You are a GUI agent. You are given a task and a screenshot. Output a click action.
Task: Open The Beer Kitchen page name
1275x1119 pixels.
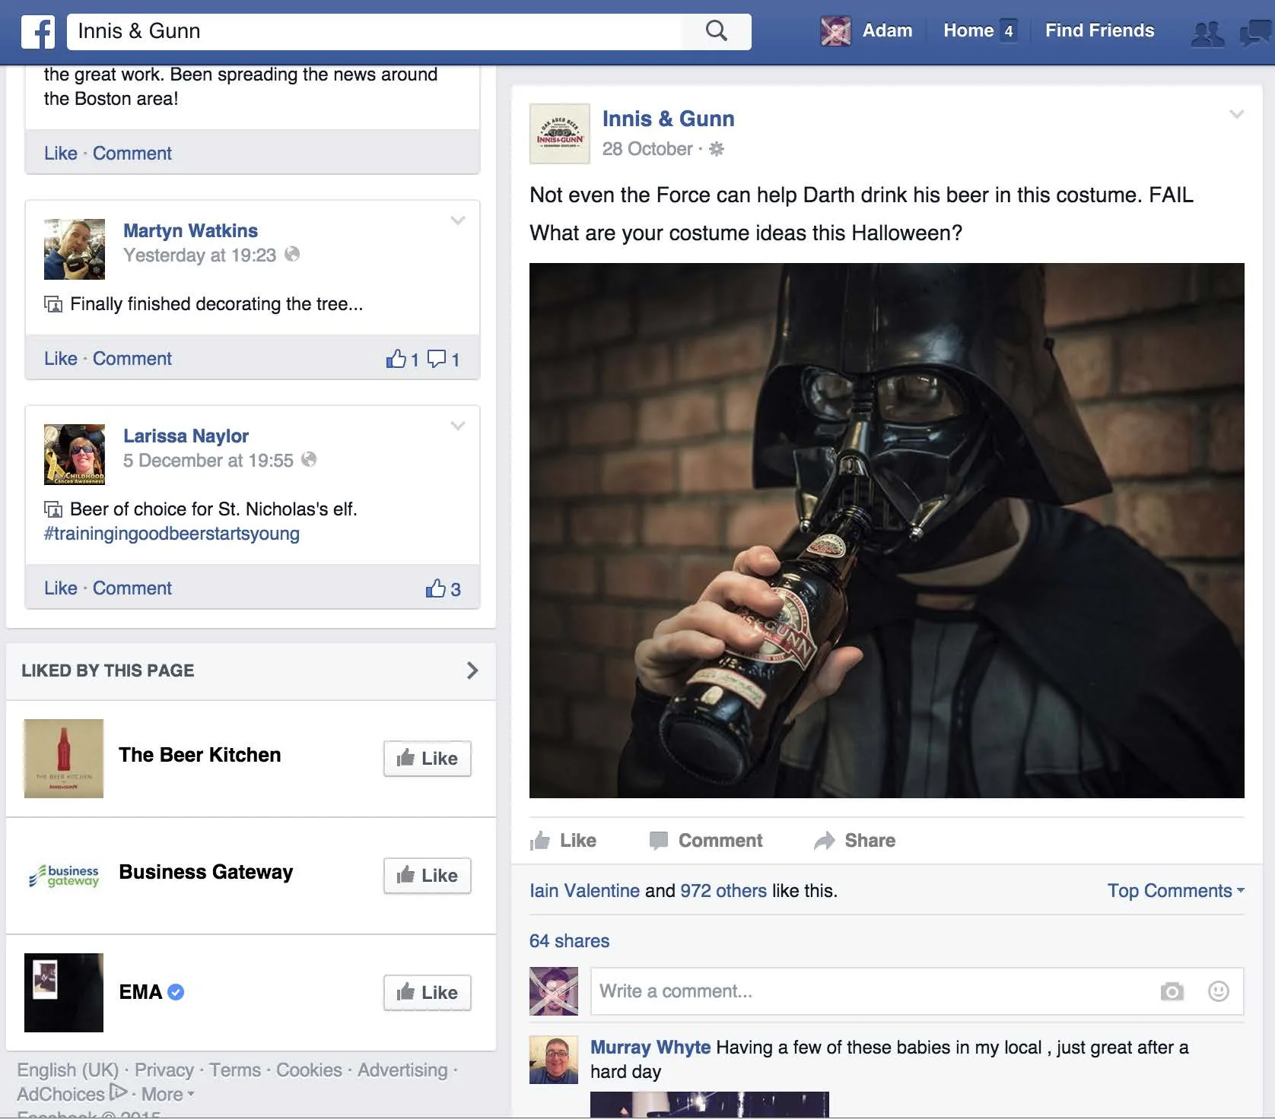200,755
